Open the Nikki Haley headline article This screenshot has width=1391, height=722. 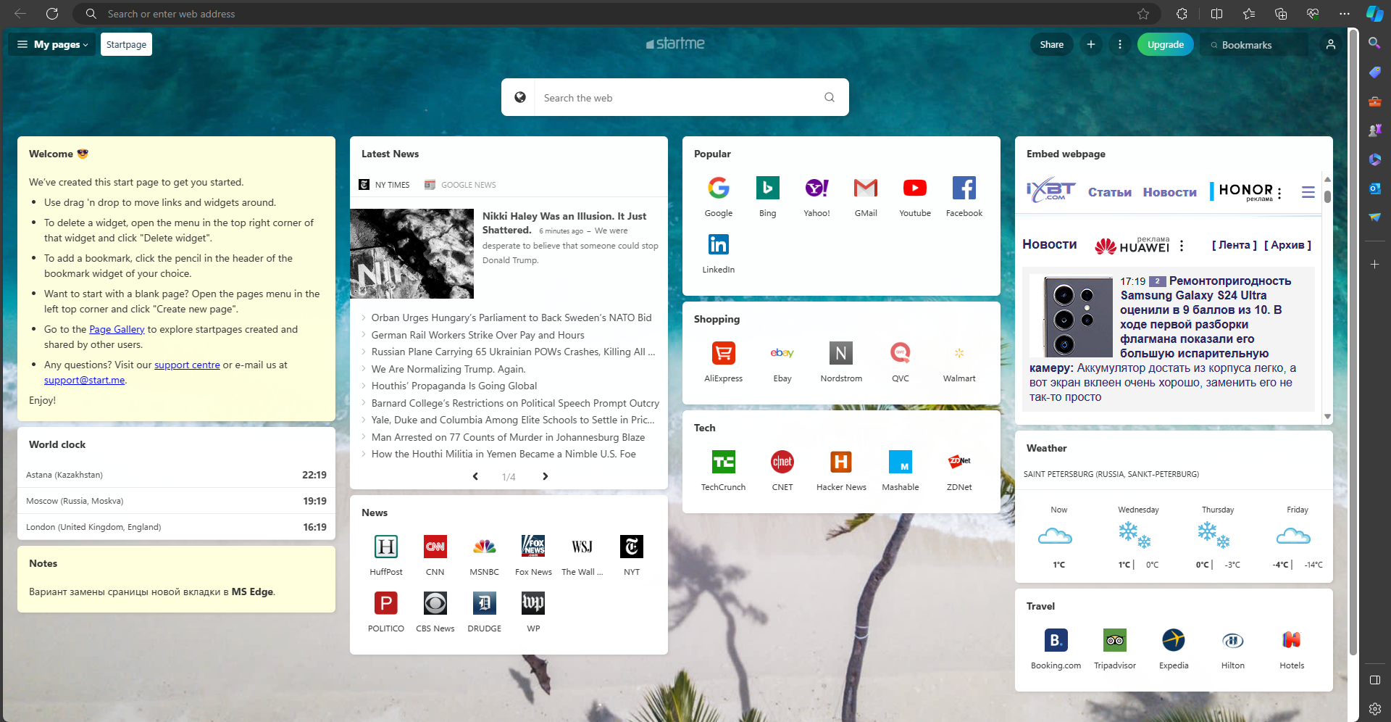tap(564, 223)
